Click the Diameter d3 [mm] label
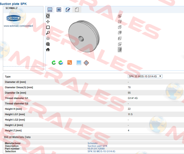This screenshot has width=184, height=154. 15,82
